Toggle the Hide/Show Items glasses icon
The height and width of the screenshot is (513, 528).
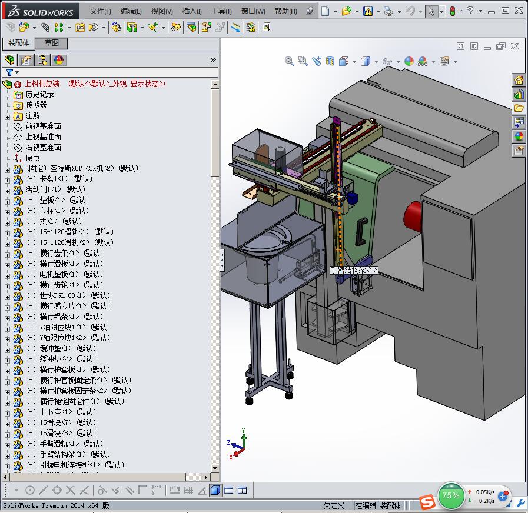(386, 61)
